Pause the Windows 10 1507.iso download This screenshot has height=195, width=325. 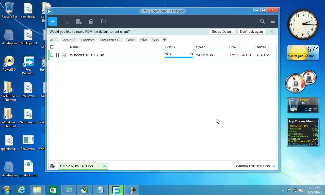point(58,55)
